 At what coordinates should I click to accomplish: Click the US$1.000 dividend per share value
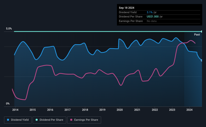(153, 17)
